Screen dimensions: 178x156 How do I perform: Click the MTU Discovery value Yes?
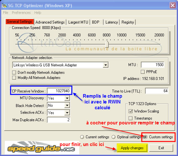coord(51,98)
